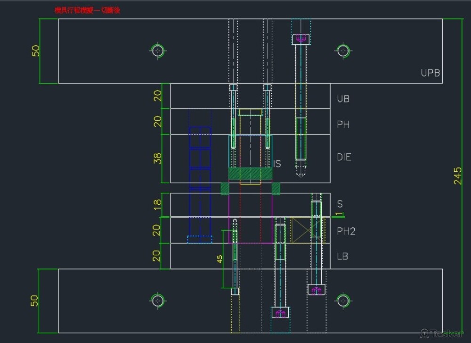The width and height of the screenshot is (471, 343).
Task: Click the PH2 plate label
Action: [x=346, y=232]
